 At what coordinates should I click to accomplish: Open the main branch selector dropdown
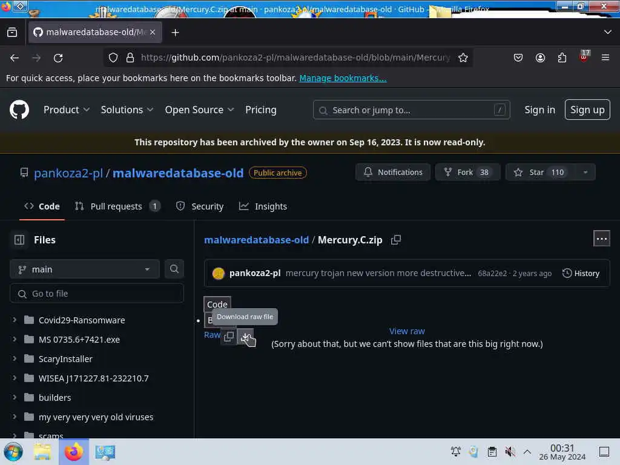click(x=85, y=269)
